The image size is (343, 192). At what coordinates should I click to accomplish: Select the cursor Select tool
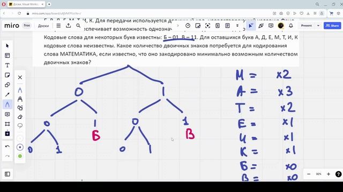coord(8,46)
